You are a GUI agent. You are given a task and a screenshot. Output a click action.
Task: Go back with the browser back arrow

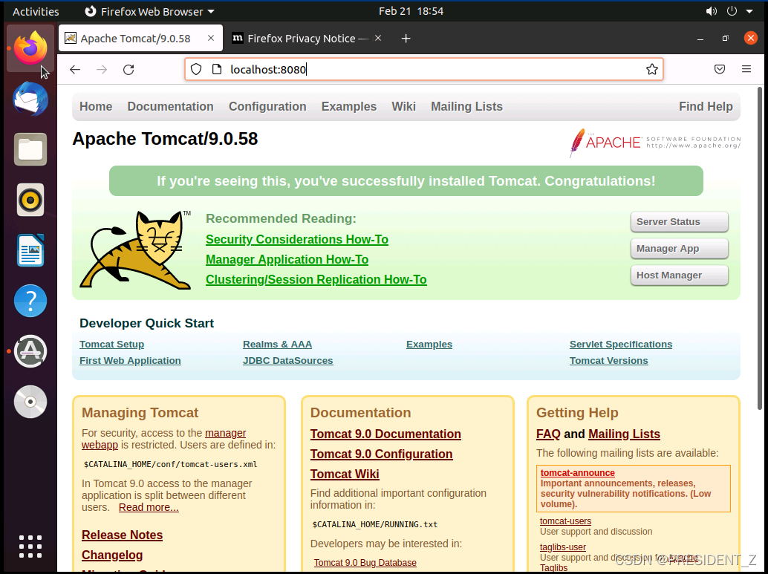pyautogui.click(x=75, y=70)
